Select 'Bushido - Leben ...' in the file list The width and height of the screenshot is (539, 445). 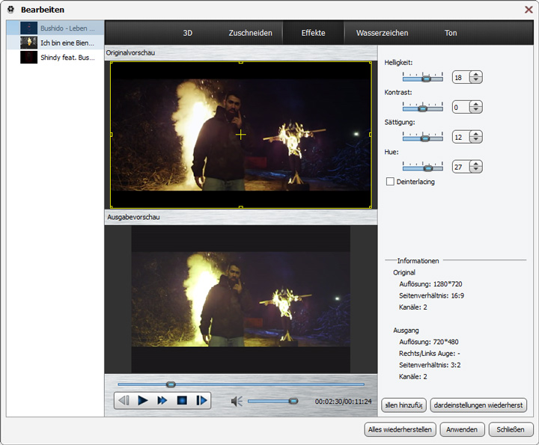tap(55, 28)
